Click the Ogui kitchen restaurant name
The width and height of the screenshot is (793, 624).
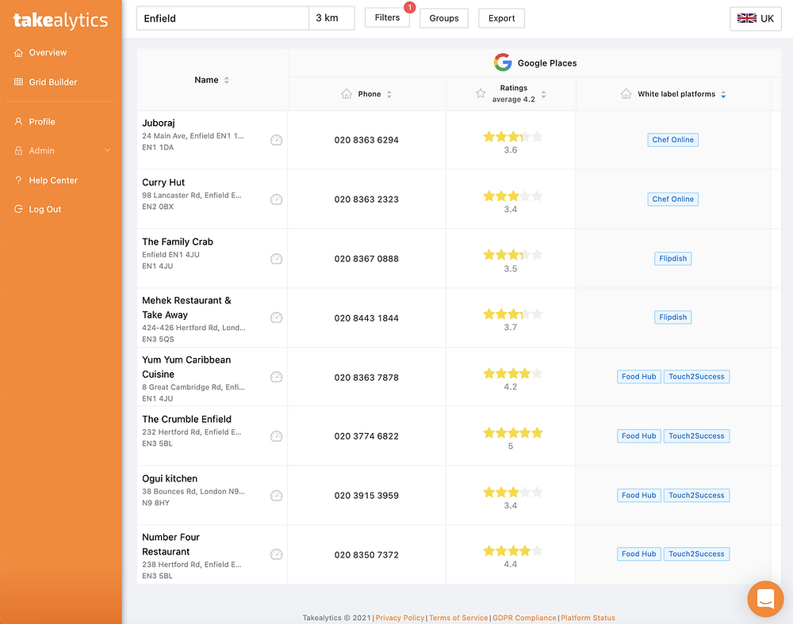(170, 478)
